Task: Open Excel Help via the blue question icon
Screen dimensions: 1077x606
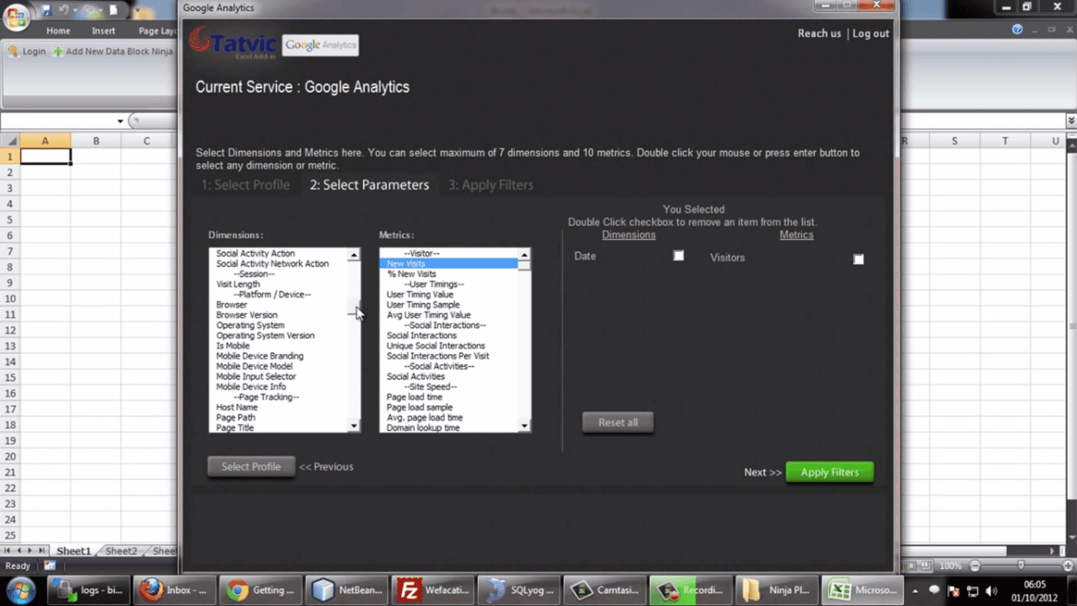Action: coord(1017,30)
